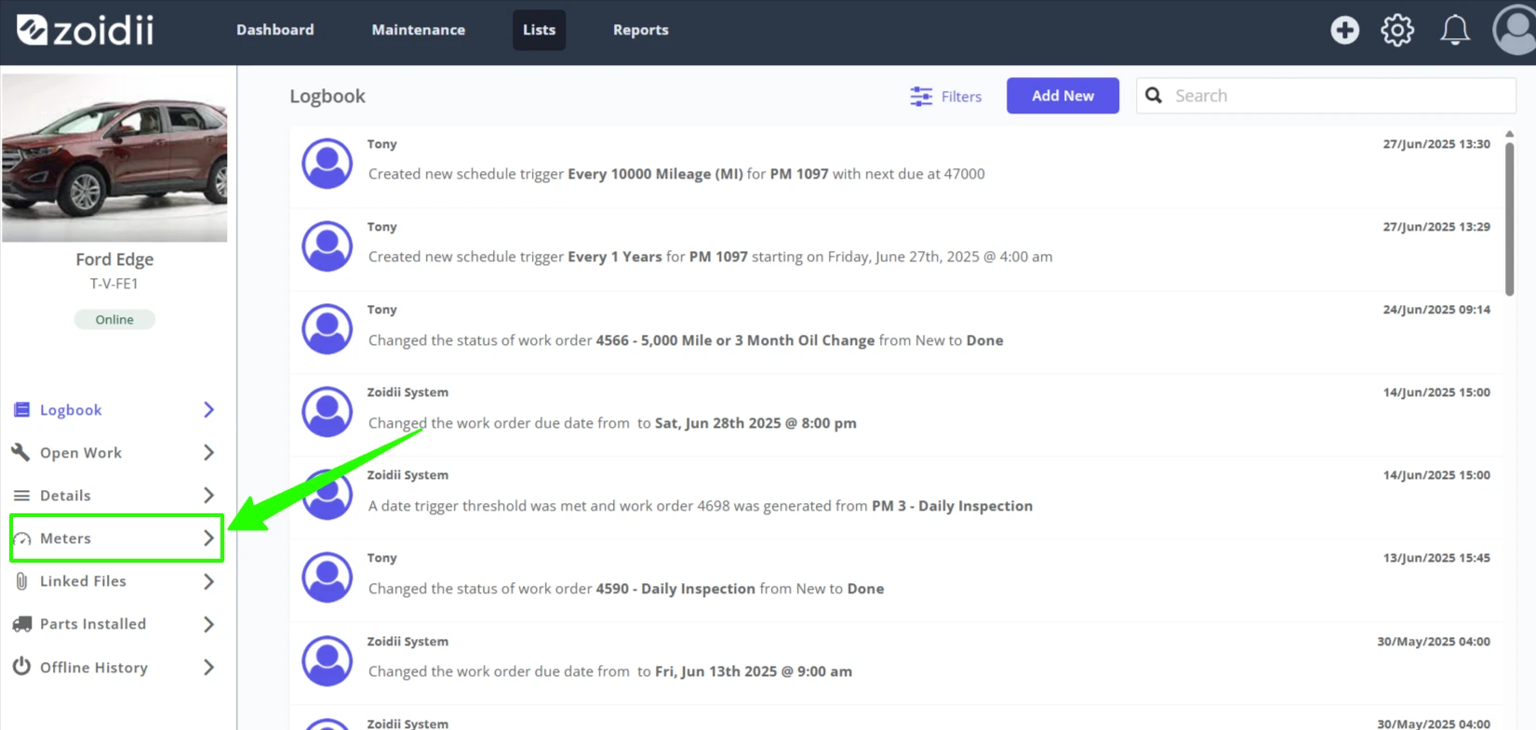
Task: Select '4590 - Daily Inspection' entry text
Action: tap(675, 589)
